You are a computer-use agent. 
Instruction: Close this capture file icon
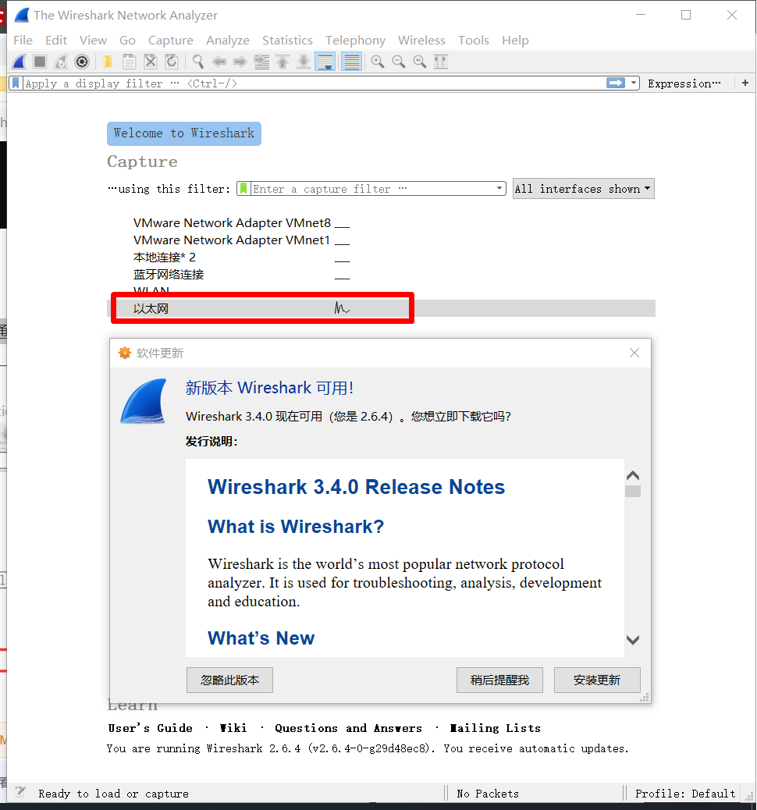pyautogui.click(x=151, y=62)
